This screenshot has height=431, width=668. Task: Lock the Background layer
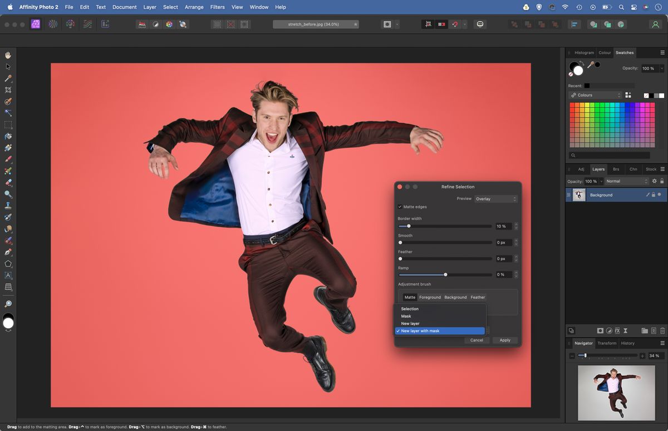654,195
